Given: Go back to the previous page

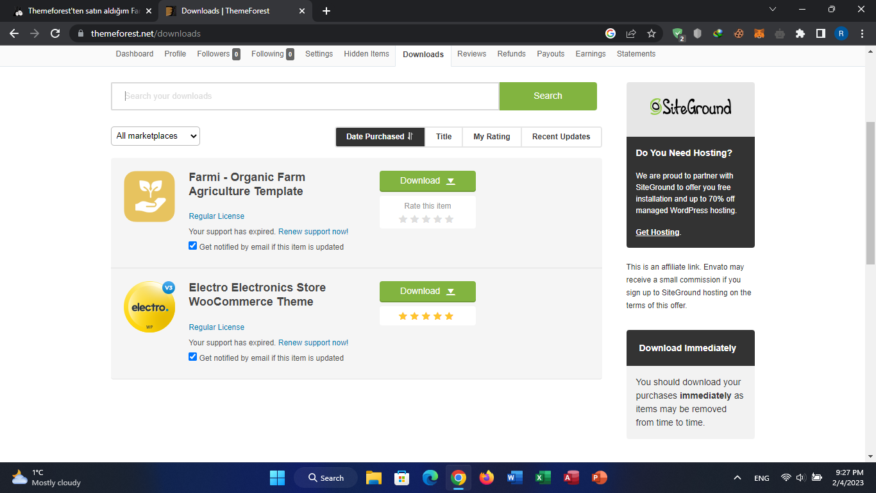Looking at the screenshot, I should pos(14,33).
